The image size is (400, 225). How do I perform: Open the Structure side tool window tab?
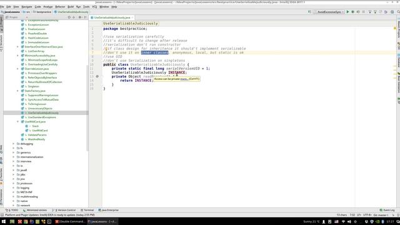1,43
